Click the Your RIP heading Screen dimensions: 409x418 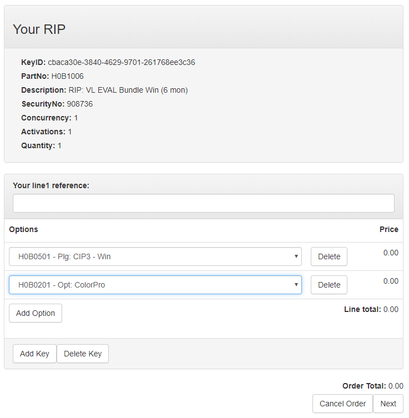pyautogui.click(x=39, y=29)
